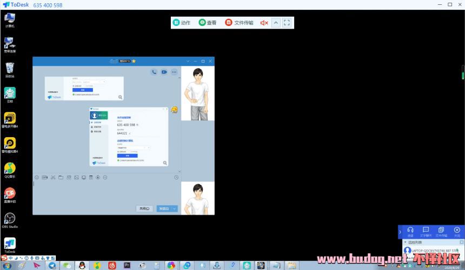Open the folder send-file icon in QQ chat
Viewport: 465px width, 270px height.
tap(61, 177)
